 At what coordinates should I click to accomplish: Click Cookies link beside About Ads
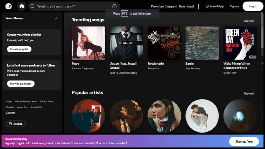(x=10, y=107)
